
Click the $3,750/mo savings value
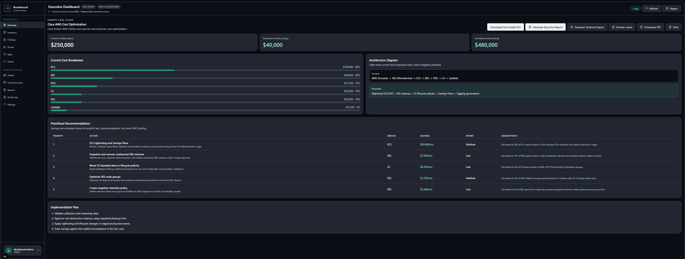click(426, 178)
